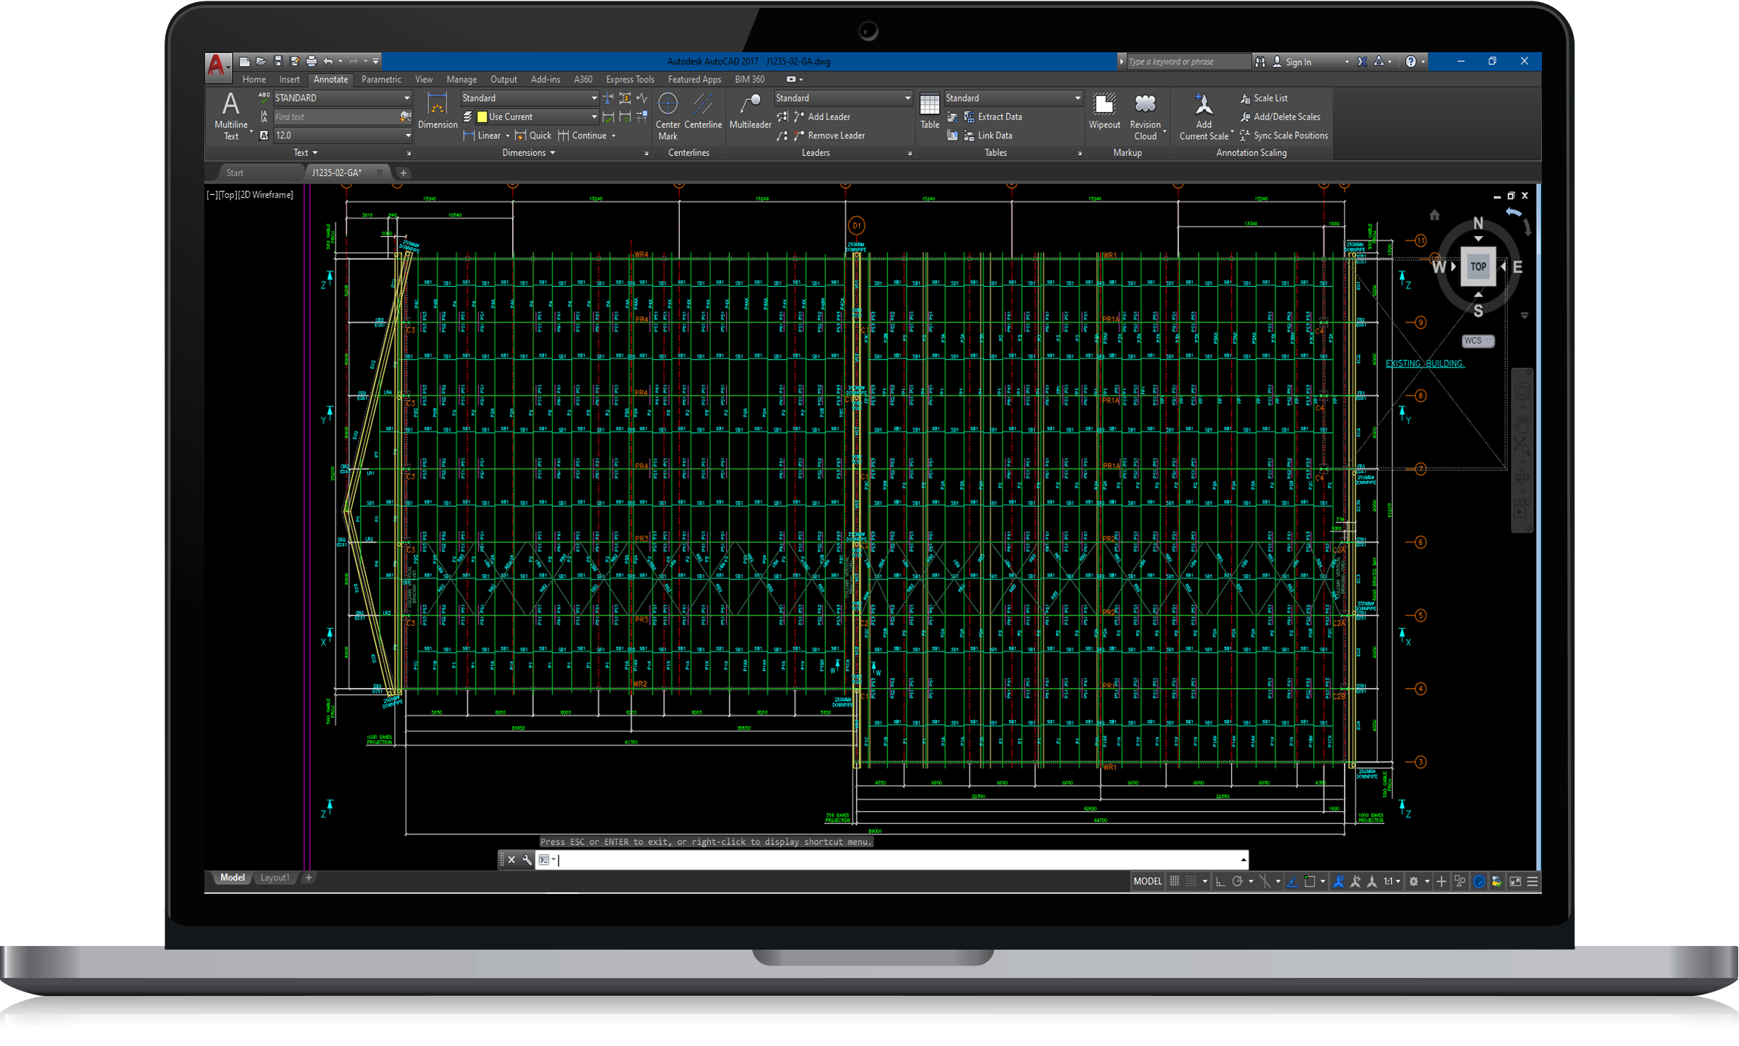Toggle Polar Tracking in status bar
The width and height of the screenshot is (1739, 1046).
pos(1238,882)
